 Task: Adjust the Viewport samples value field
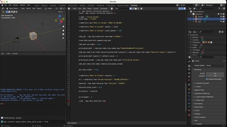point(215,76)
